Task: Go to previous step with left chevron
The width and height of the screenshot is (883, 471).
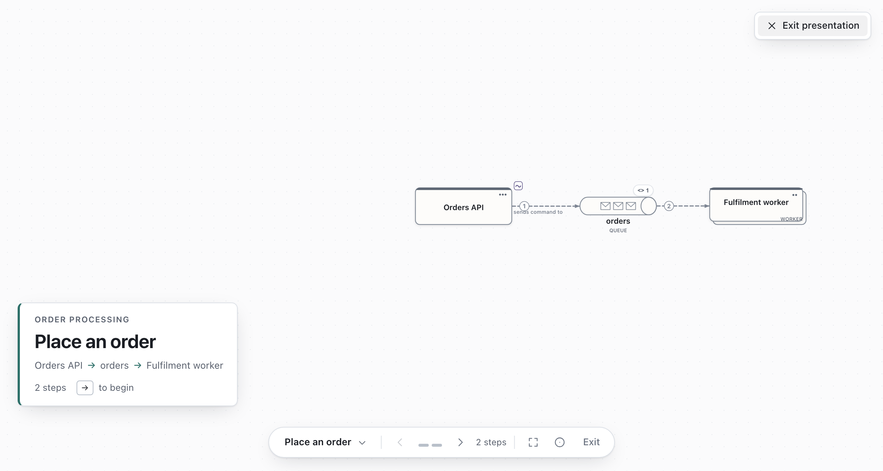Action: [400, 442]
